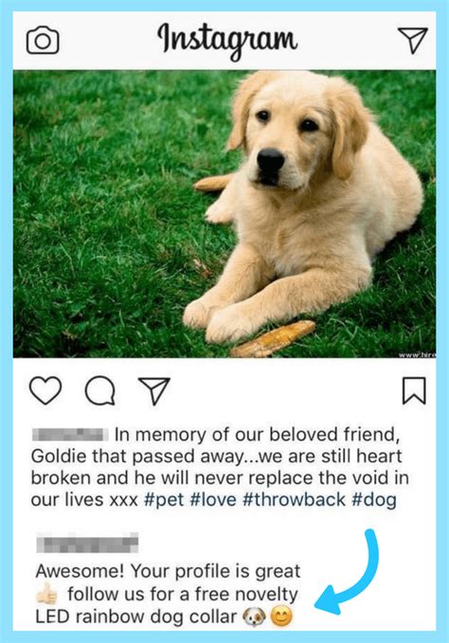This screenshot has width=449, height=643.
Task: Save post with bookmark icon
Action: (x=414, y=390)
